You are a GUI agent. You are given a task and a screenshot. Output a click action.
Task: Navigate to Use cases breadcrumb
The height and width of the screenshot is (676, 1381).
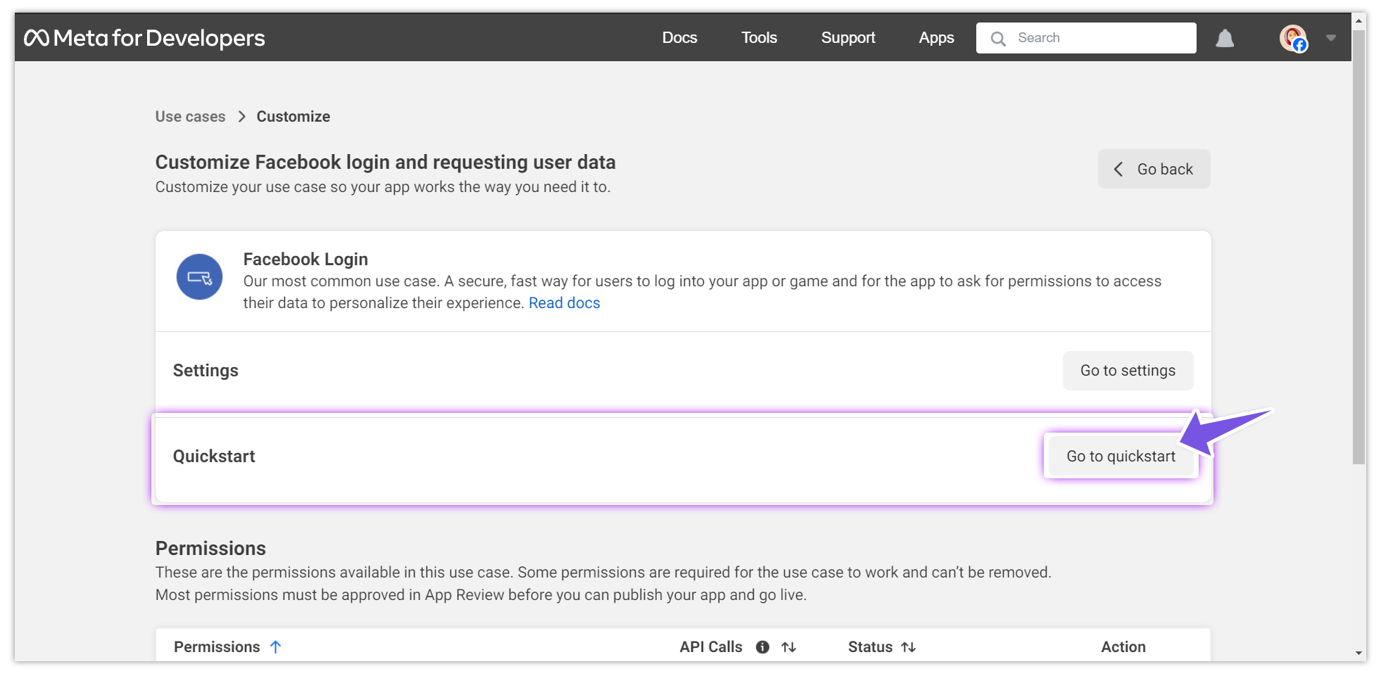pos(190,117)
